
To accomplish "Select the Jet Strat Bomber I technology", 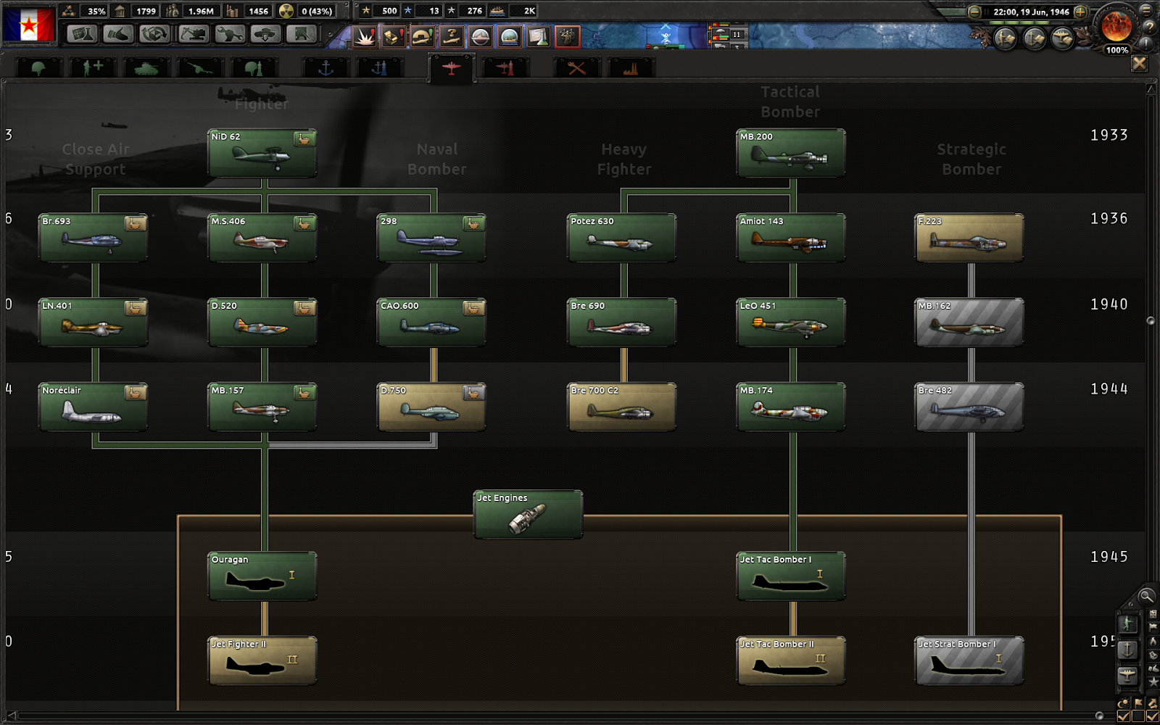I will pyautogui.click(x=969, y=661).
